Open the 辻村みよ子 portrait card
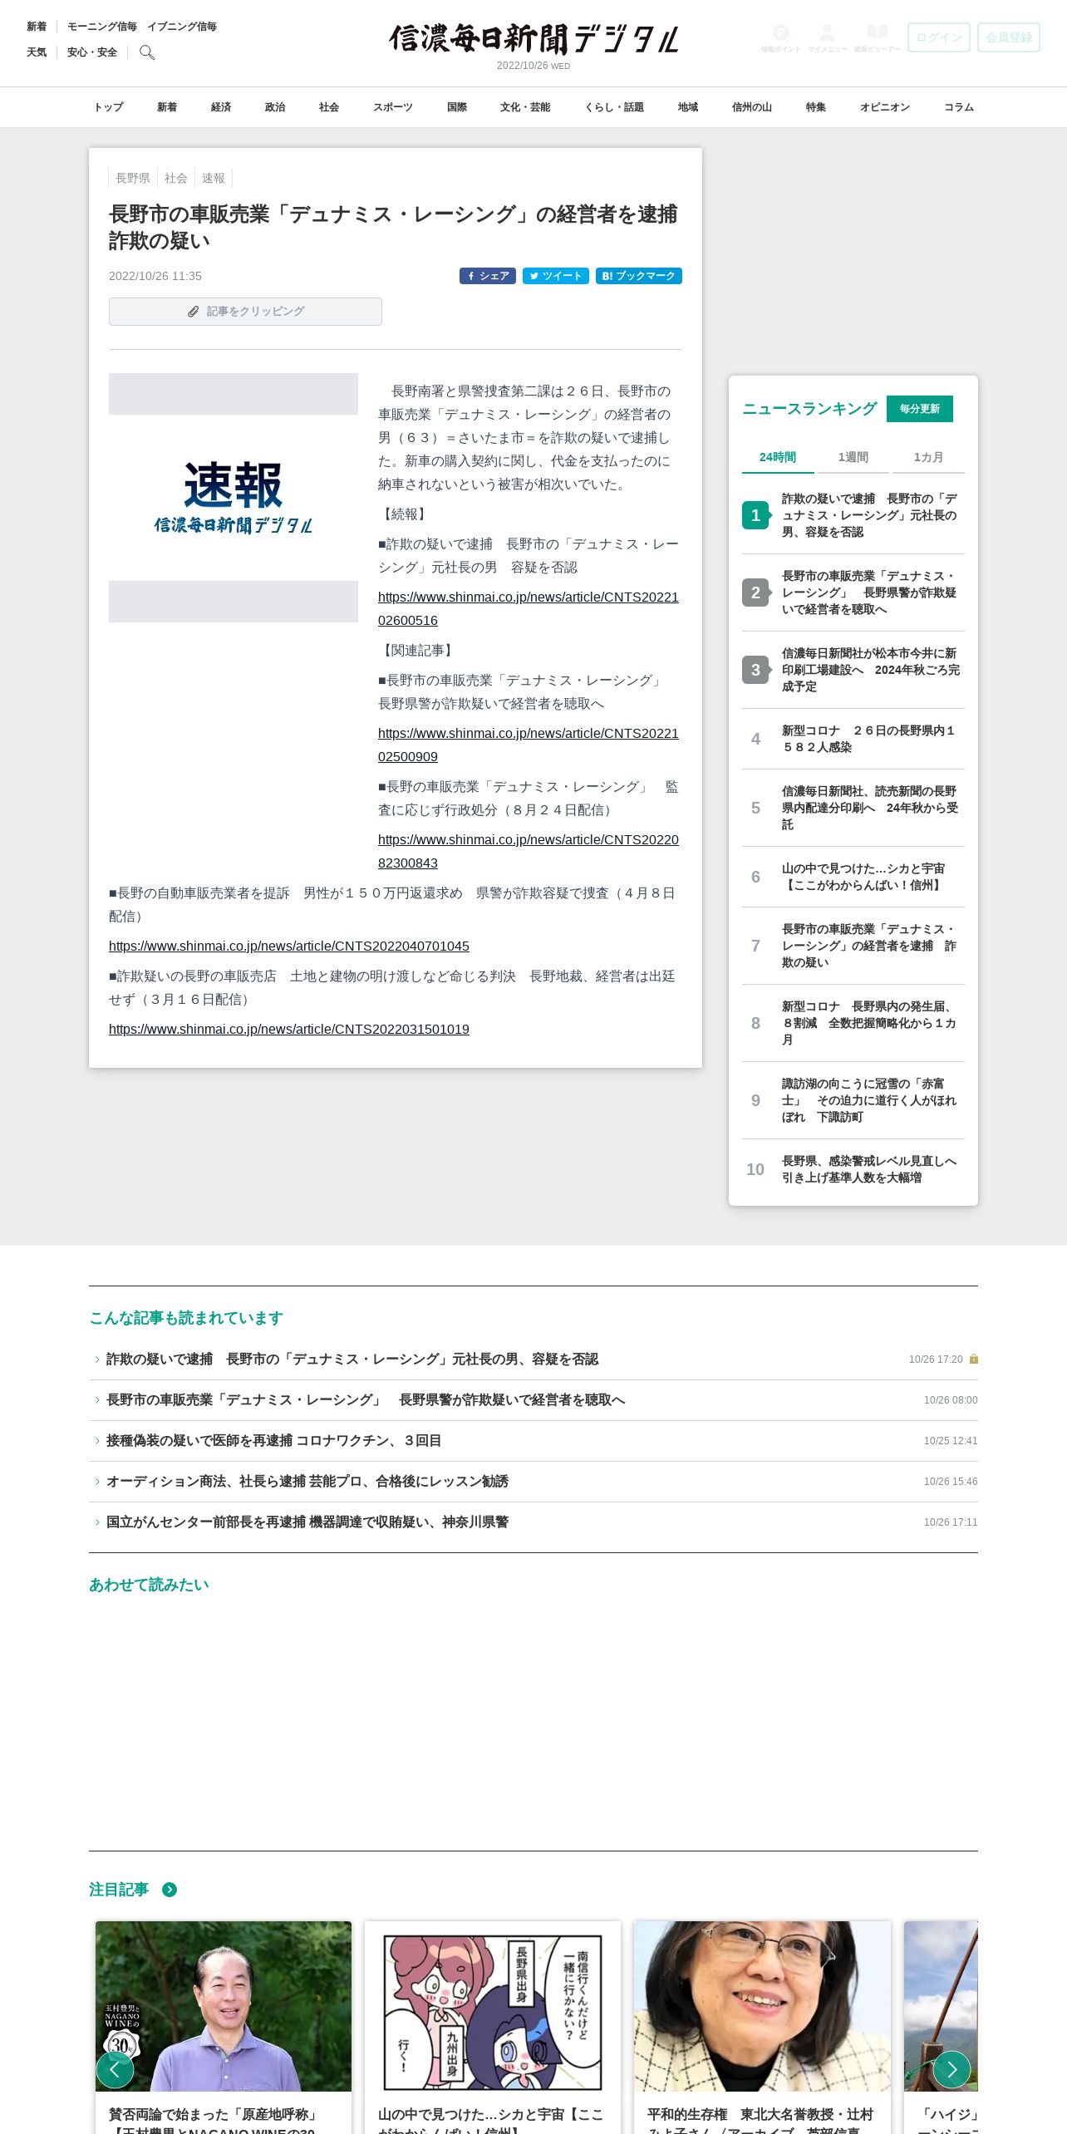Screen dimensions: 1067x2134 coord(762,2006)
